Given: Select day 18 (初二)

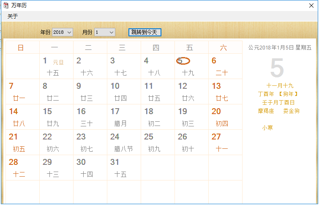Looking at the screenshot, I should [158, 117].
